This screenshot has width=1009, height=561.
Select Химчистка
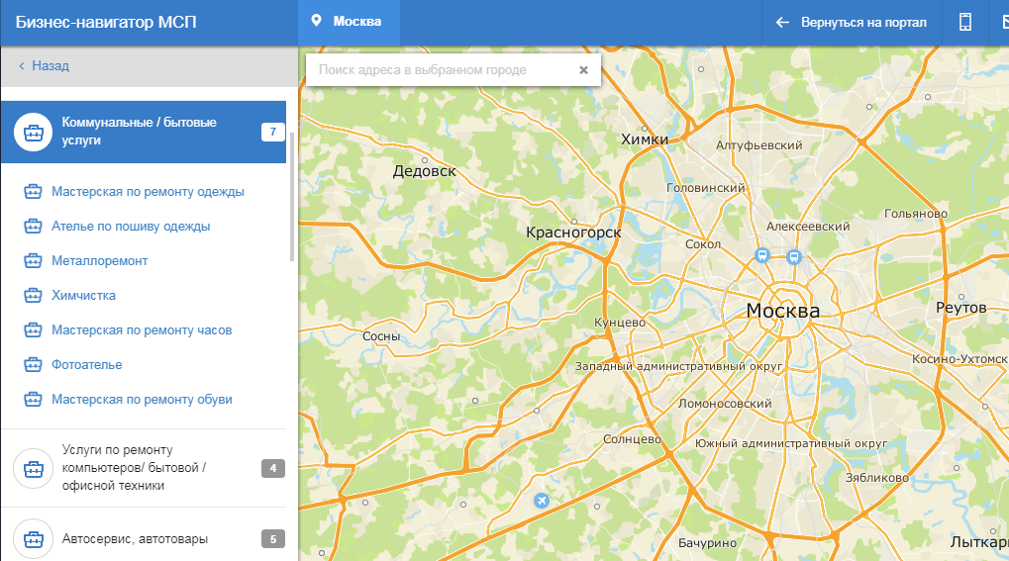click(x=83, y=296)
